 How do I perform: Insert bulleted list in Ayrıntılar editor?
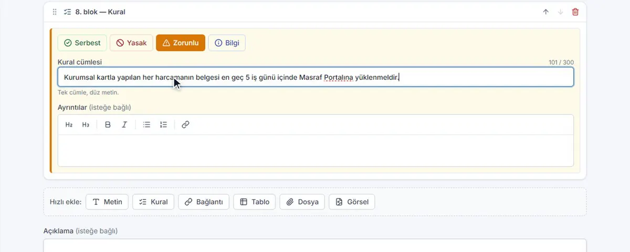point(146,125)
